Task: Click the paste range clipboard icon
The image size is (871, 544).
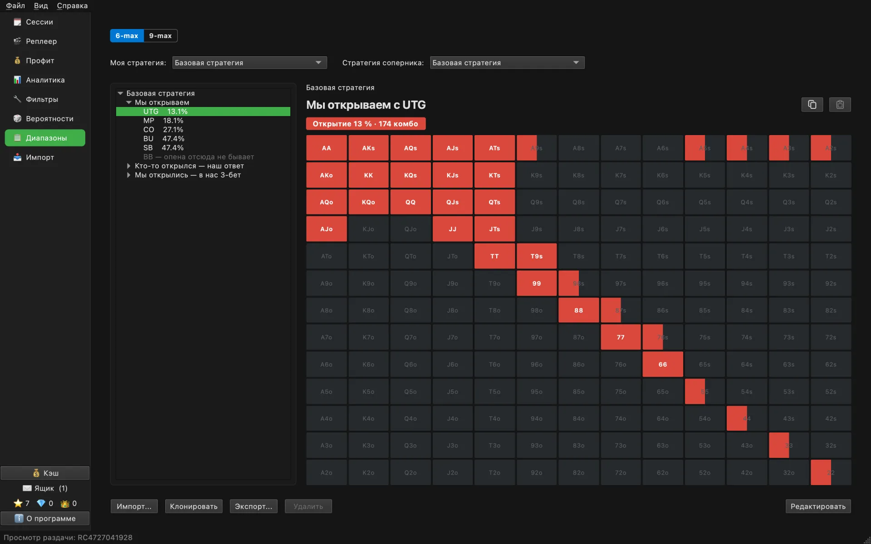Action: [x=840, y=105]
